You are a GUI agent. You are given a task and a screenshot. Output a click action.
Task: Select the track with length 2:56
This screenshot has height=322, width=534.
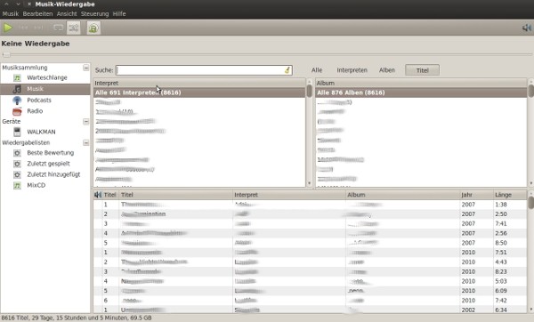(x=310, y=233)
